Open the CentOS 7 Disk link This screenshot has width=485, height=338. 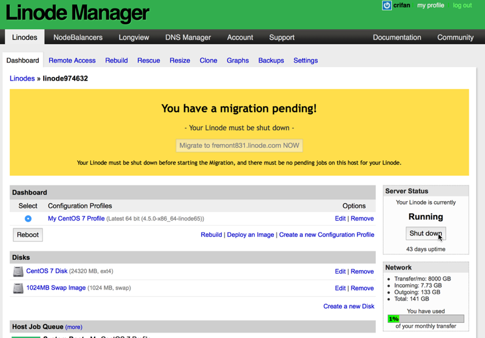pyautogui.click(x=47, y=271)
